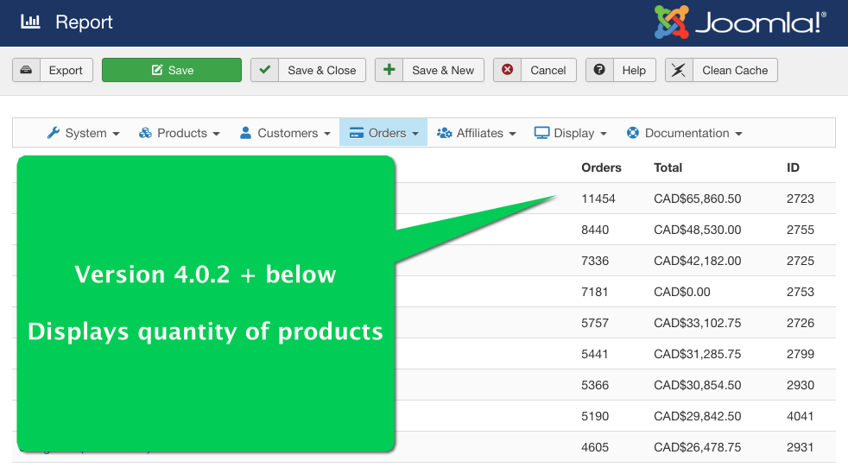Image resolution: width=848 pixels, height=467 pixels.
Task: Select orders value 8440
Action: pos(595,230)
